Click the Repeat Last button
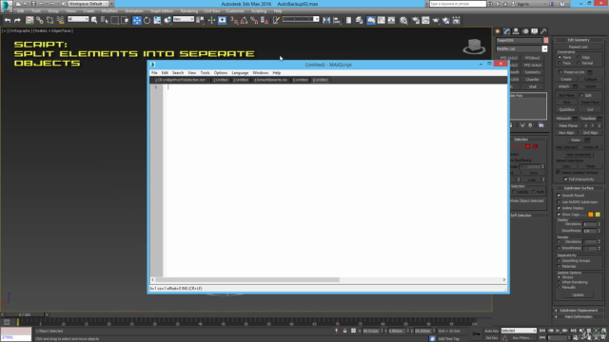 pyautogui.click(x=579, y=47)
